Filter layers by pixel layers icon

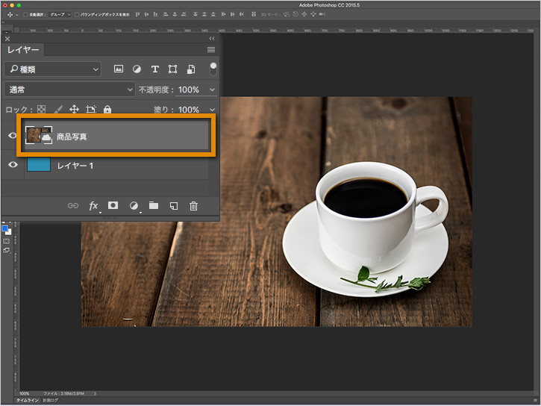(x=119, y=69)
